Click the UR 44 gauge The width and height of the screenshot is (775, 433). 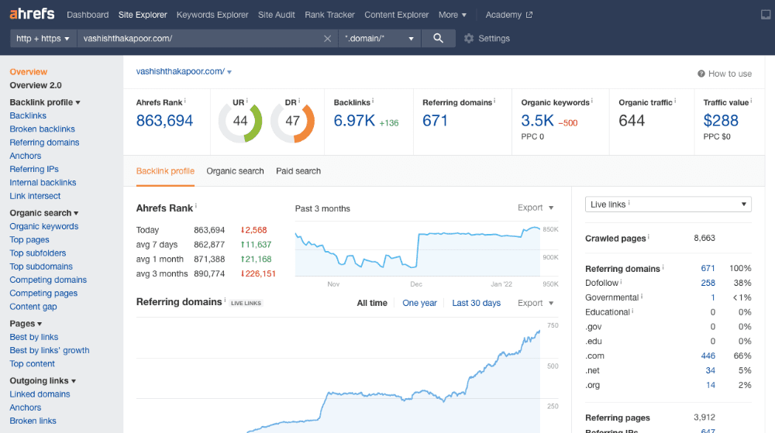coord(240,122)
